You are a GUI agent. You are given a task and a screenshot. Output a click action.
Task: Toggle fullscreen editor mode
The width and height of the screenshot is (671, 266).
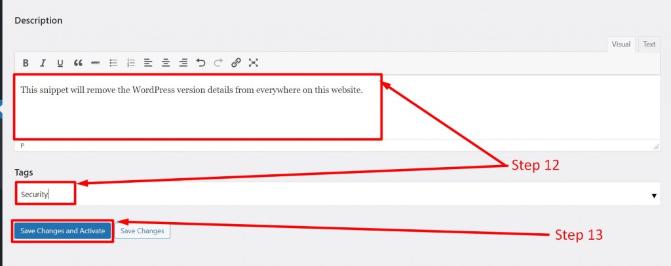click(254, 63)
